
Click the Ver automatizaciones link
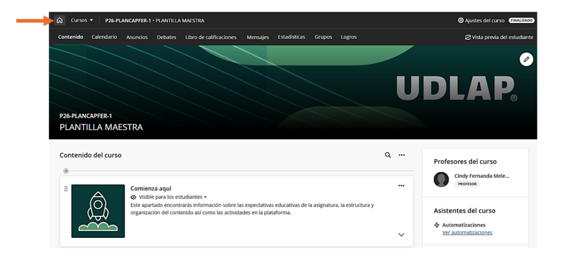point(467,232)
